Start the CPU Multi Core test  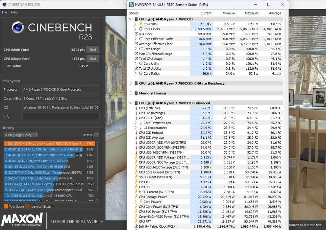pos(93,50)
